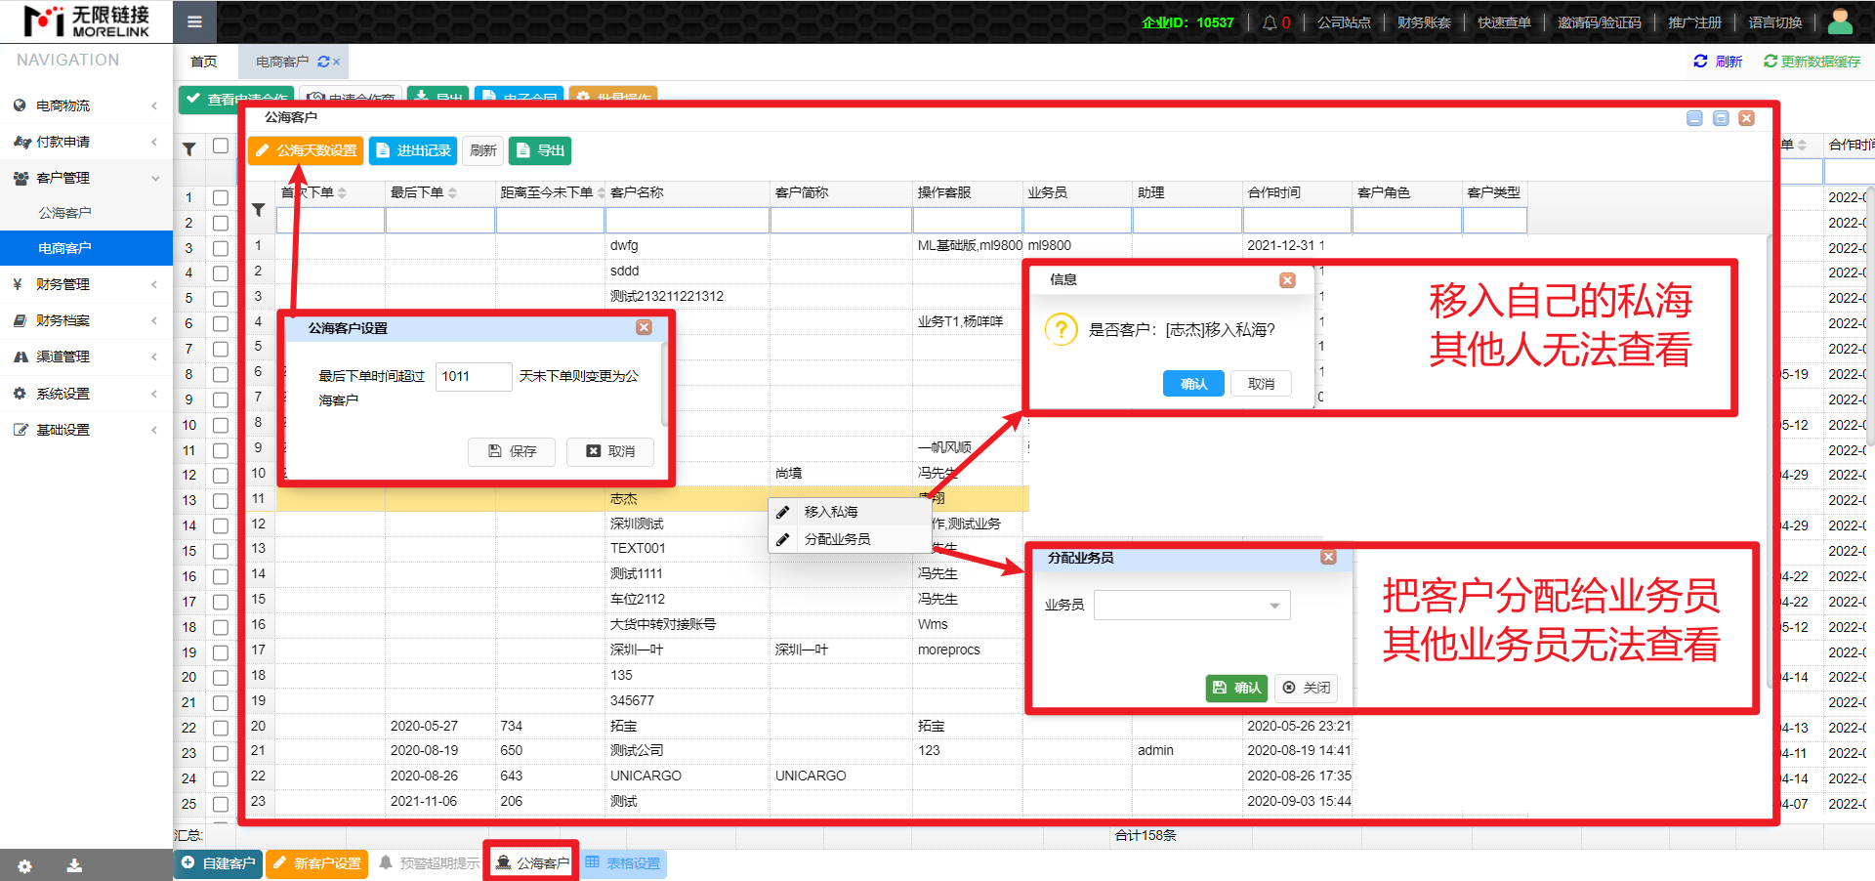Viewport: 1875px width, 881px height.
Task: Click the funnel icon in 公海客户 filter row
Action: tap(259, 210)
